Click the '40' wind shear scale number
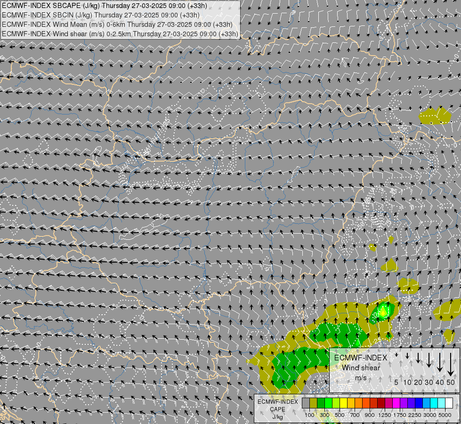The width and height of the screenshot is (461, 424). 439,382
